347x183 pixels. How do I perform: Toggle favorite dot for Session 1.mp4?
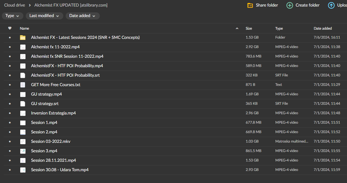tap(10, 123)
